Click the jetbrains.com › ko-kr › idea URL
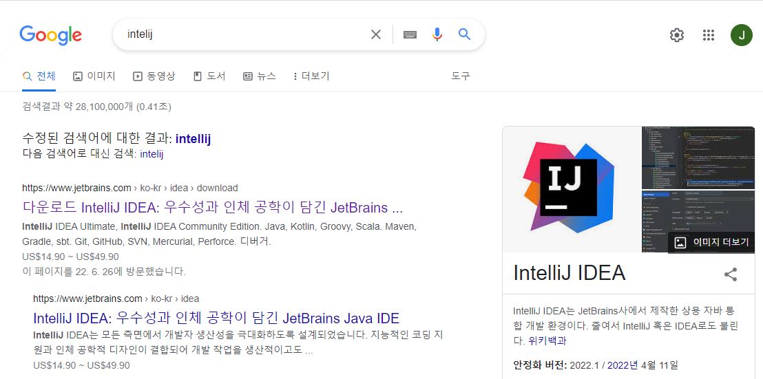The height and width of the screenshot is (379, 763). [x=116, y=299]
